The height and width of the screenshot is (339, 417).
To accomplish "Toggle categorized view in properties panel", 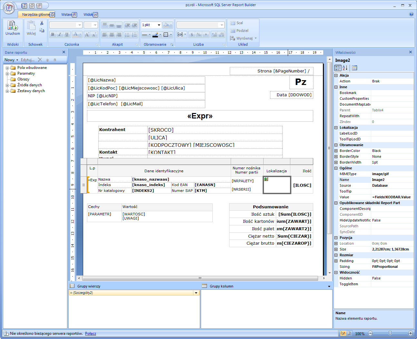I will (x=338, y=68).
